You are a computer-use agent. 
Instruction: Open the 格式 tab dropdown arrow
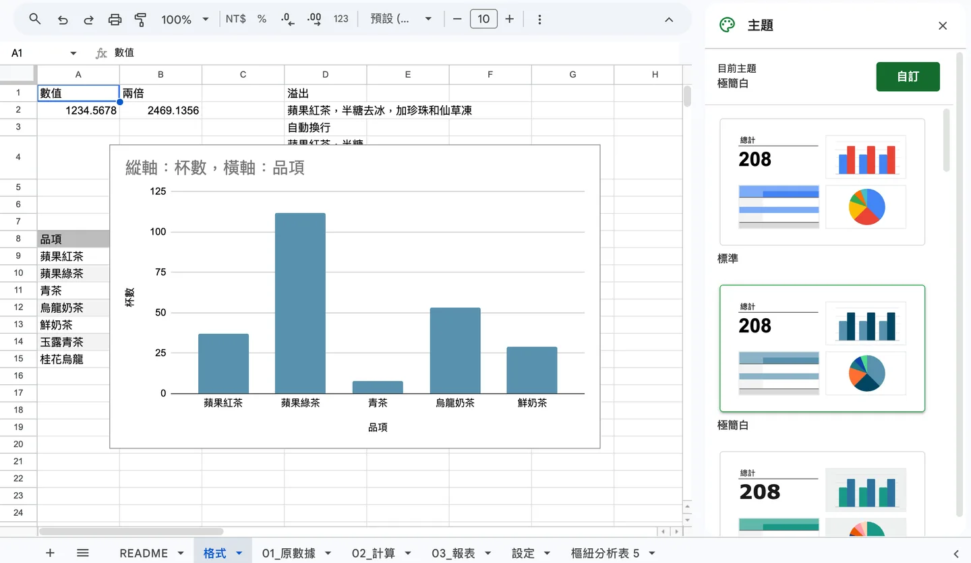click(x=239, y=554)
